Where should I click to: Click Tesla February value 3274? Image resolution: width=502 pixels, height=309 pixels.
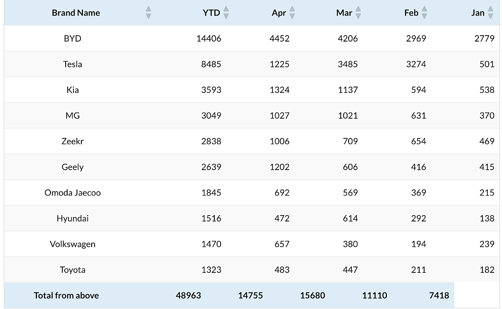416,64
